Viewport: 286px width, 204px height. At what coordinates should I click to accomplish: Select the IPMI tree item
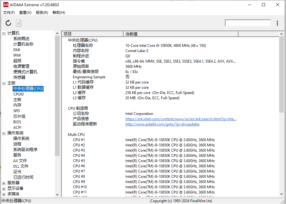[x=17, y=55]
